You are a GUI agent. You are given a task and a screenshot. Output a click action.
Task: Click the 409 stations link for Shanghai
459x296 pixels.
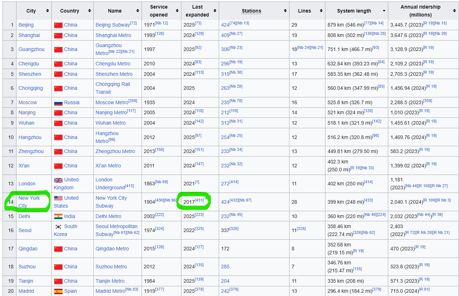pos(225,35)
